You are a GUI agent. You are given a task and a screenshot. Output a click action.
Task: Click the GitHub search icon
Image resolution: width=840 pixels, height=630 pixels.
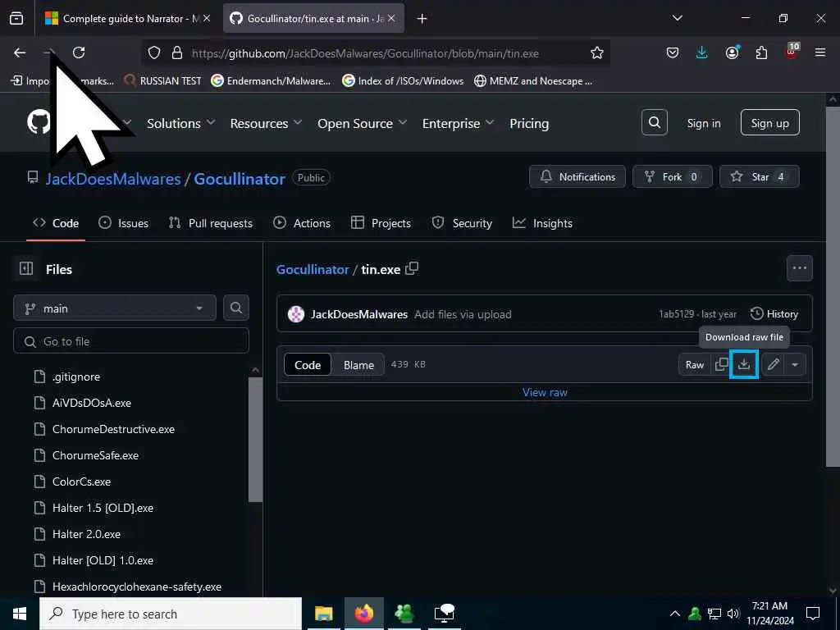pos(655,122)
